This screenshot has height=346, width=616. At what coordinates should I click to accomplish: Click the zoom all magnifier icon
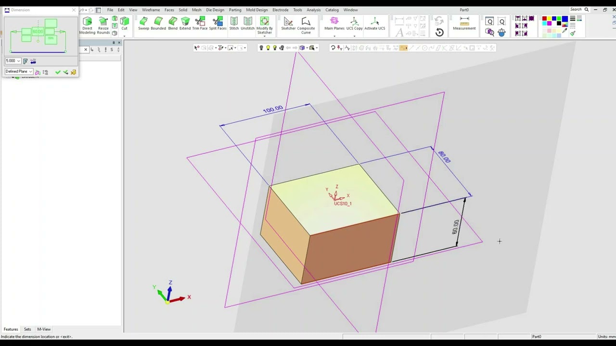tap(502, 22)
